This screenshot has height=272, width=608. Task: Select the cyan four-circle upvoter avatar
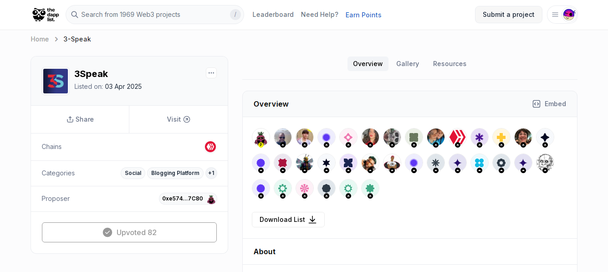coord(480,163)
